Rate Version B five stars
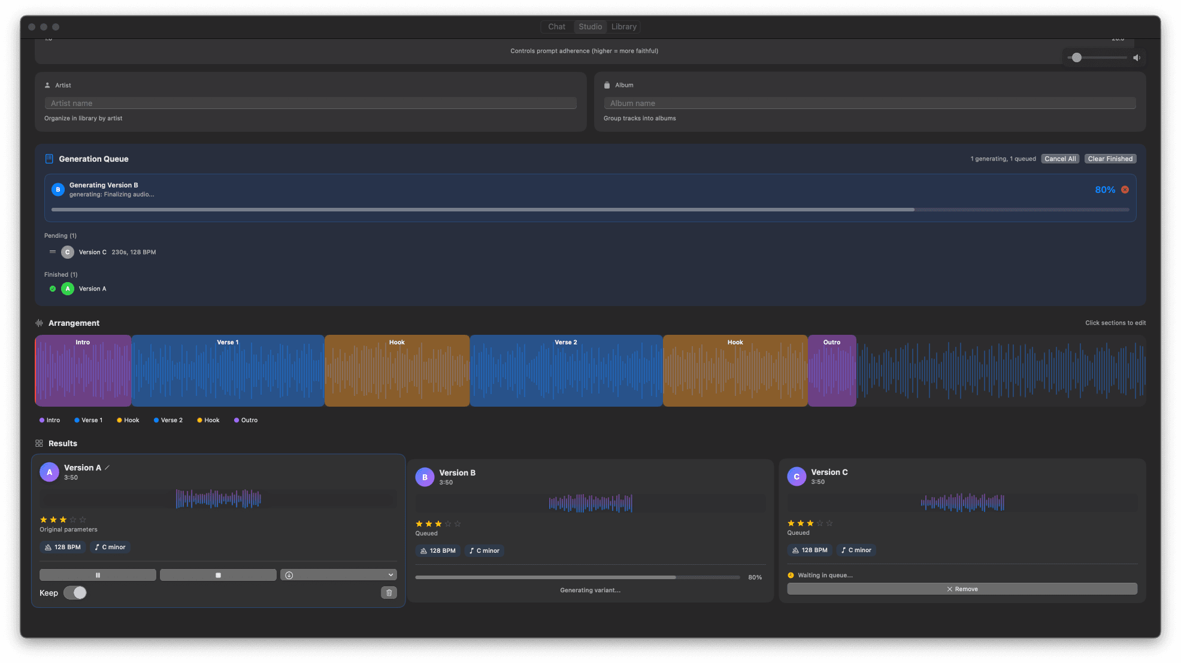Image resolution: width=1181 pixels, height=663 pixels. 458,523
